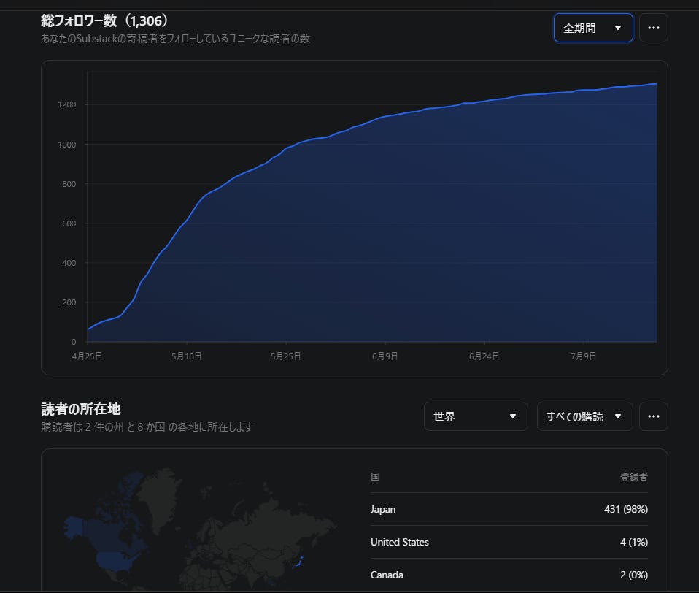Open the 全期間 time range dropdown

point(593,28)
